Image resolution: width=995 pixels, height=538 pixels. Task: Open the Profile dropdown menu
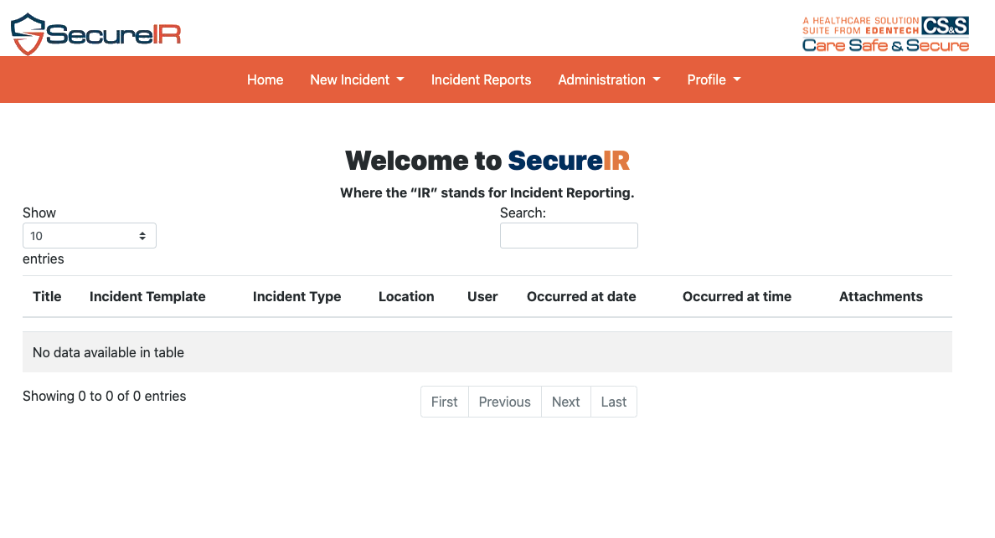(x=714, y=79)
